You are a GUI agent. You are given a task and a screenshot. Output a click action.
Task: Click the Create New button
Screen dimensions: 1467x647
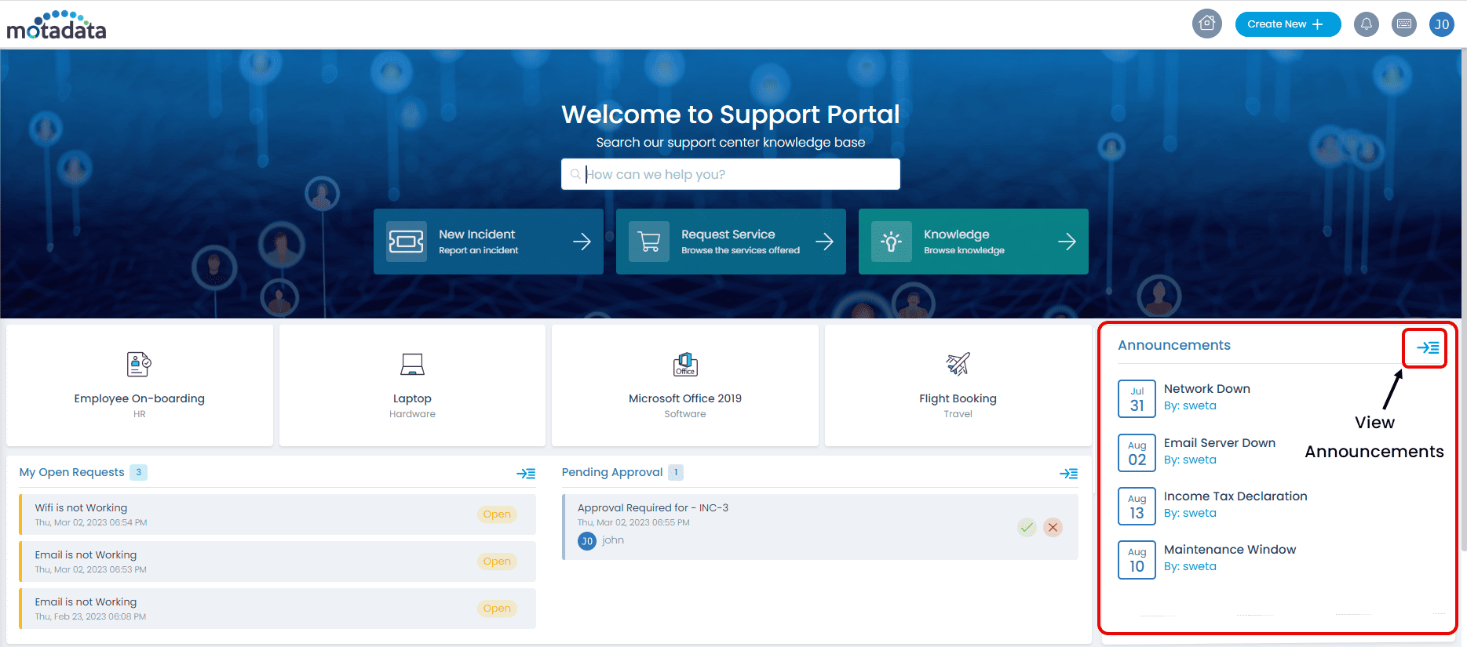(1287, 24)
